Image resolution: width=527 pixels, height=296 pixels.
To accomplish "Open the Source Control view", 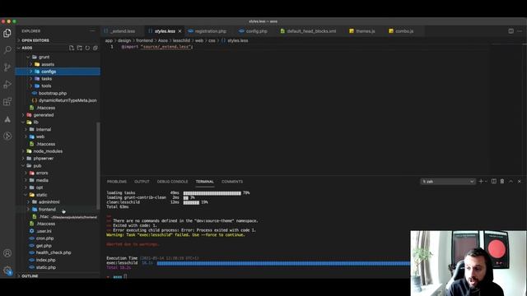I will click(x=7, y=67).
